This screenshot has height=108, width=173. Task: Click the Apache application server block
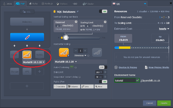point(27,37)
